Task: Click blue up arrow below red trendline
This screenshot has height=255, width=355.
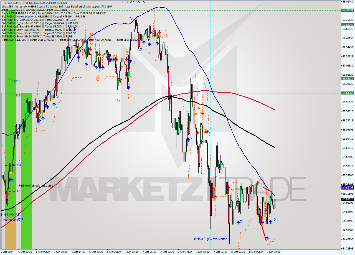Action: point(267,238)
